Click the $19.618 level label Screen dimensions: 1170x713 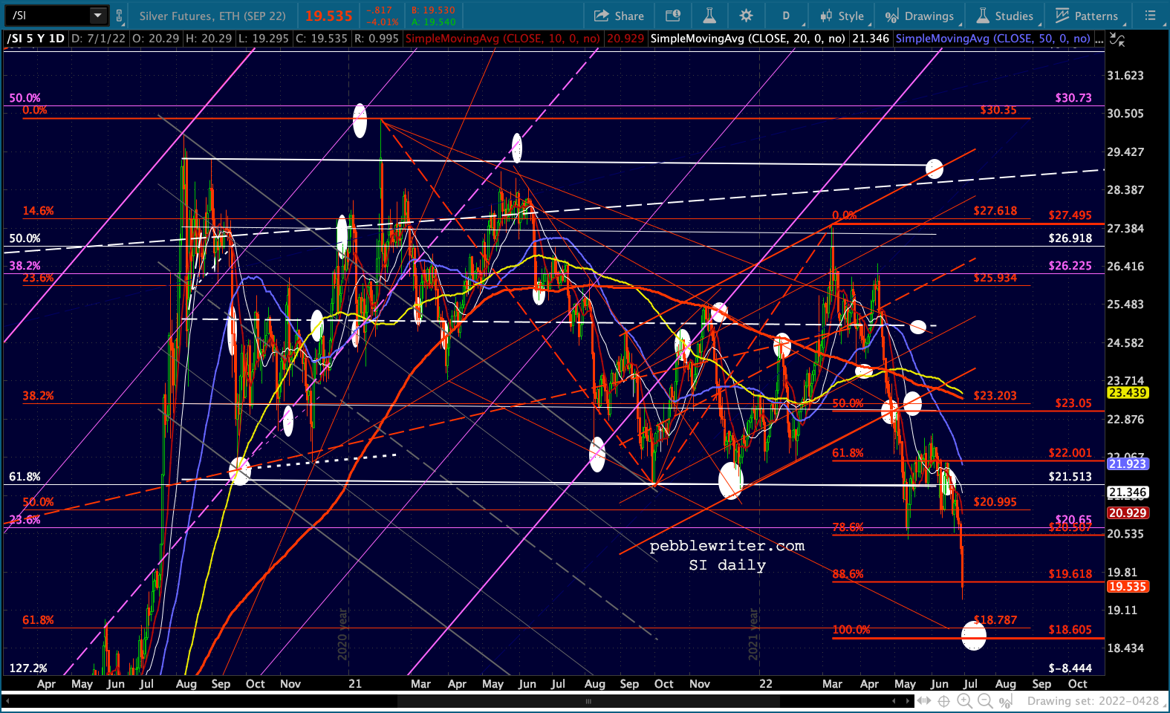click(1070, 574)
